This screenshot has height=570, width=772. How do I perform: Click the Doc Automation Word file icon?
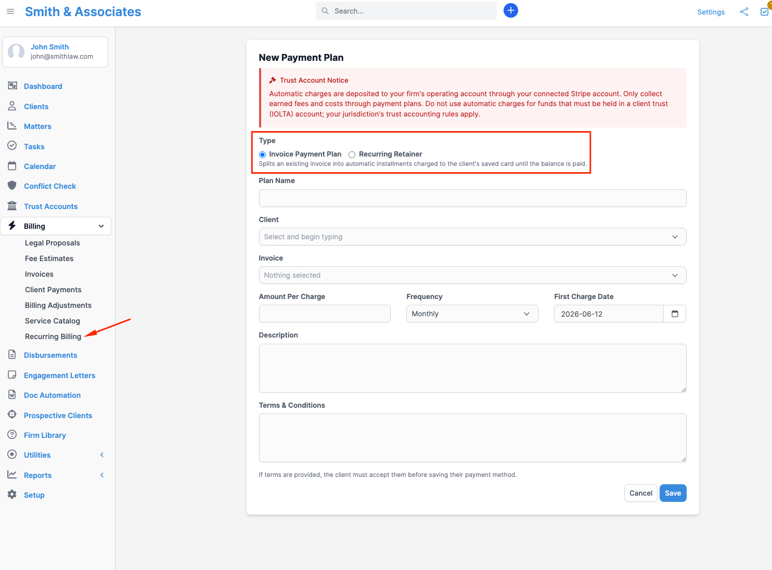click(x=12, y=395)
